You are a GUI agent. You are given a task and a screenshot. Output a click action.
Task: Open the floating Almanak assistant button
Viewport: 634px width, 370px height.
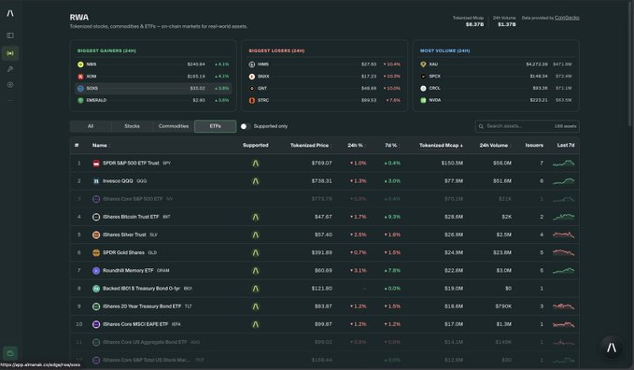coord(612,347)
